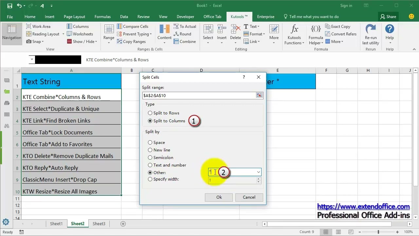Click the zoom slider in status bar
The image size is (419, 236).
point(378,232)
